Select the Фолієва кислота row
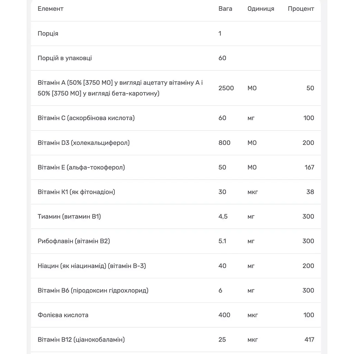The width and height of the screenshot is (354, 354). [x=176, y=315]
